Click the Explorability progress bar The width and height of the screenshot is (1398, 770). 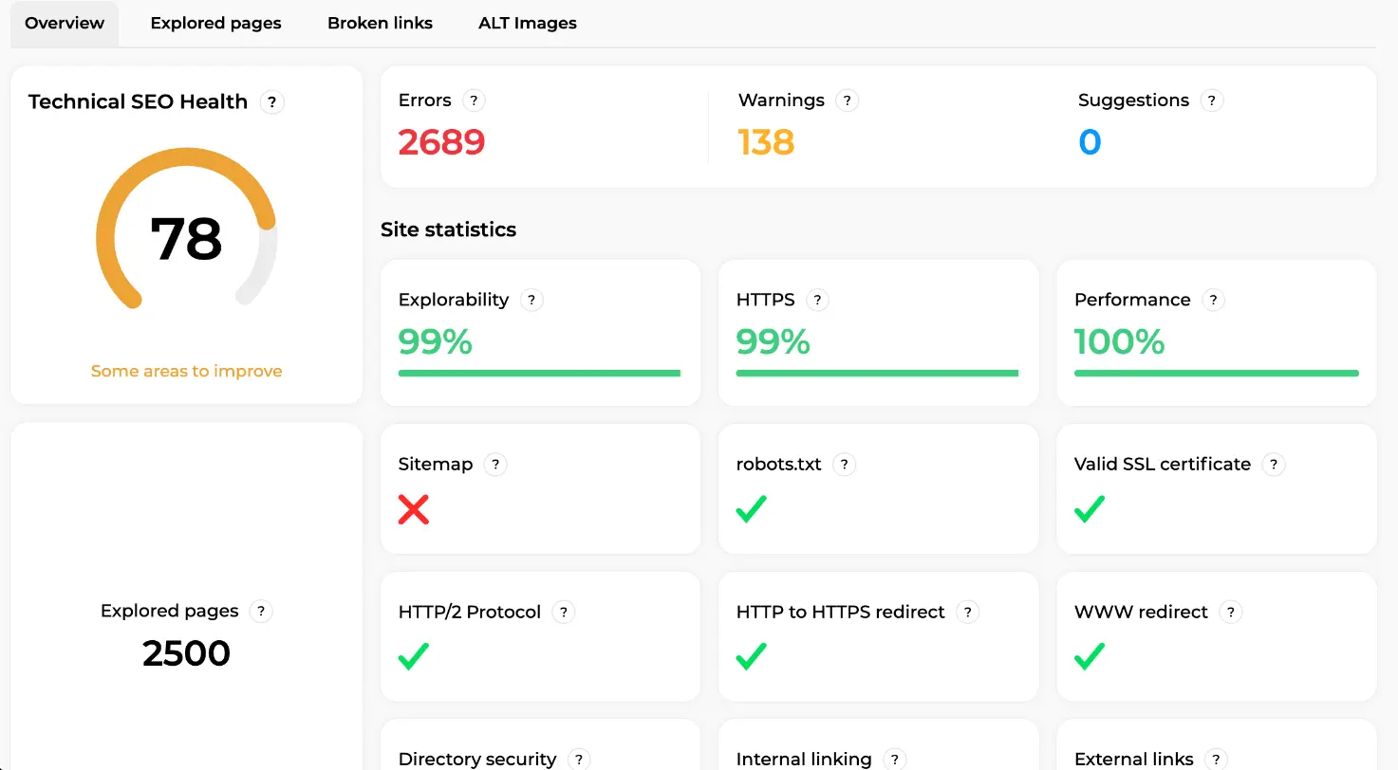[539, 374]
